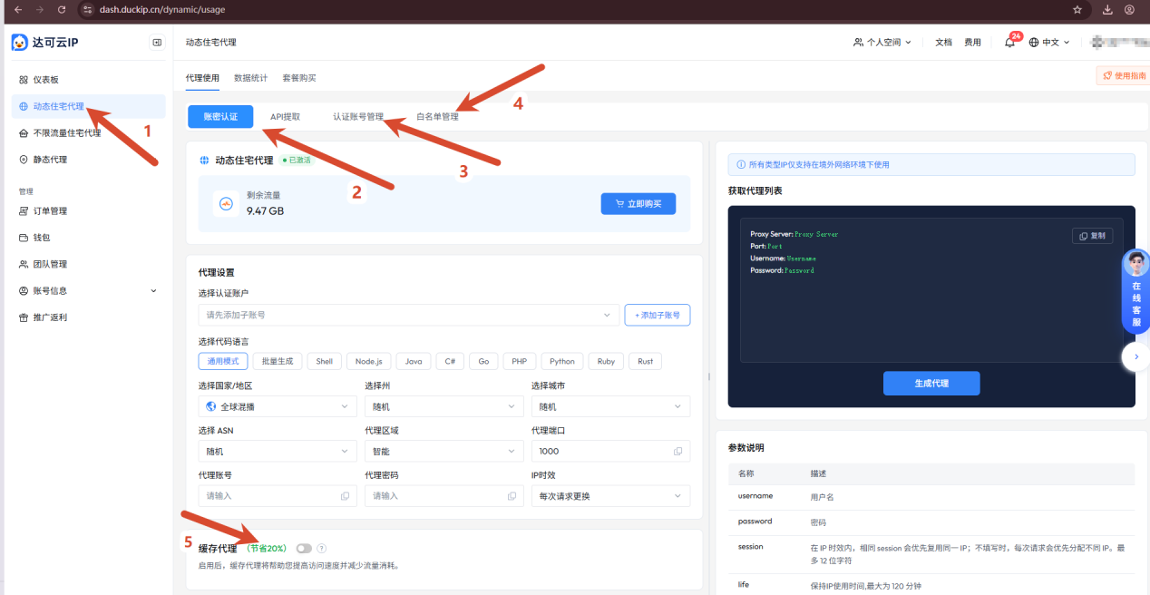
Task: Open the 选择州 dropdown
Action: [x=444, y=407]
